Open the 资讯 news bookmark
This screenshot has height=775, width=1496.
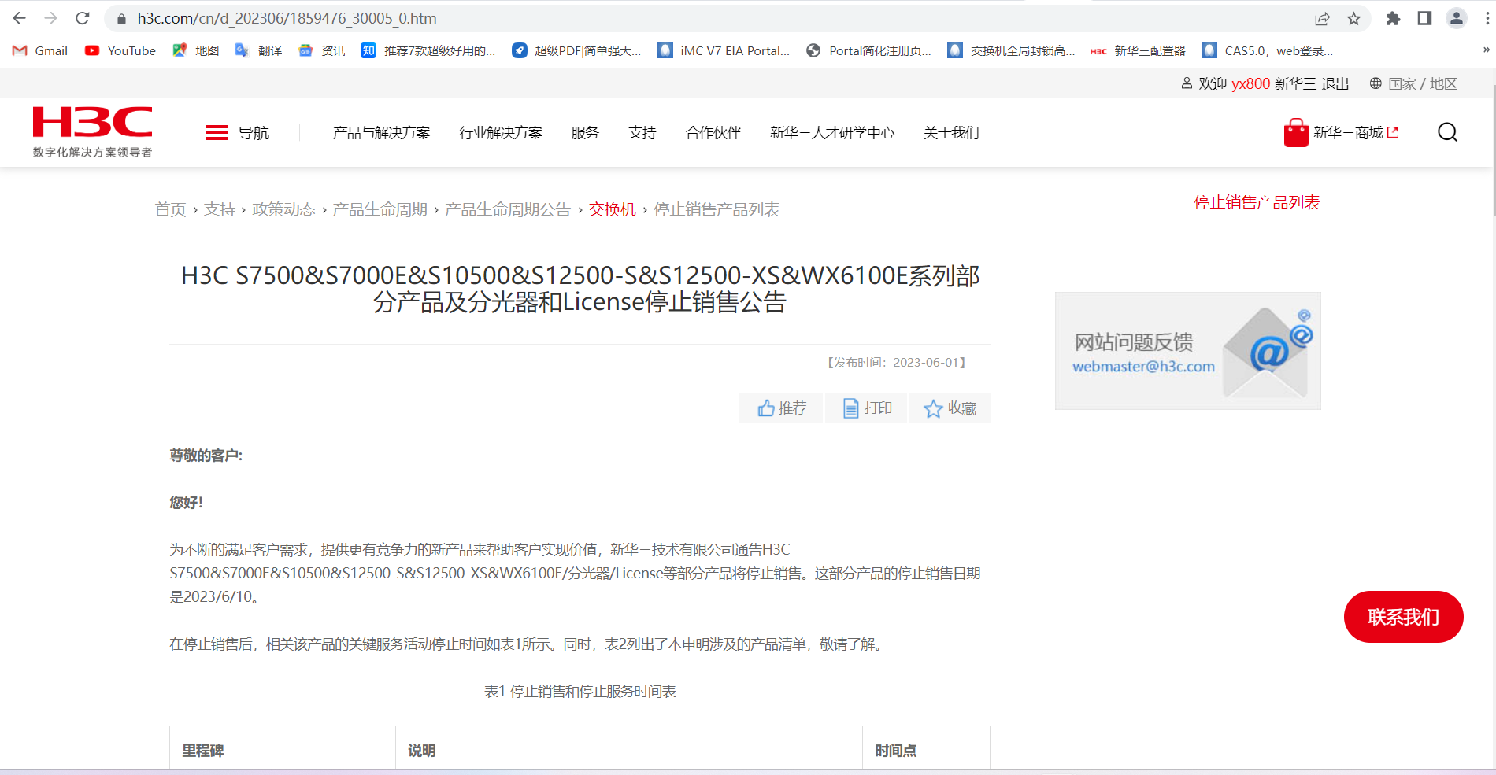tap(322, 50)
